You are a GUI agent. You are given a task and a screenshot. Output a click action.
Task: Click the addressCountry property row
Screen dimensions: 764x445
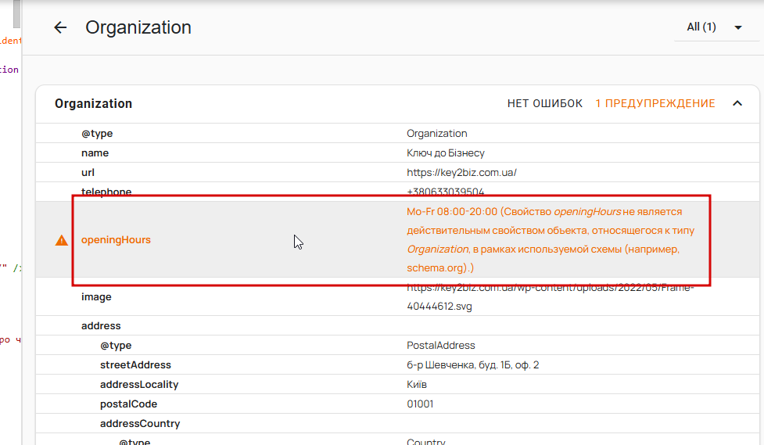397,424
